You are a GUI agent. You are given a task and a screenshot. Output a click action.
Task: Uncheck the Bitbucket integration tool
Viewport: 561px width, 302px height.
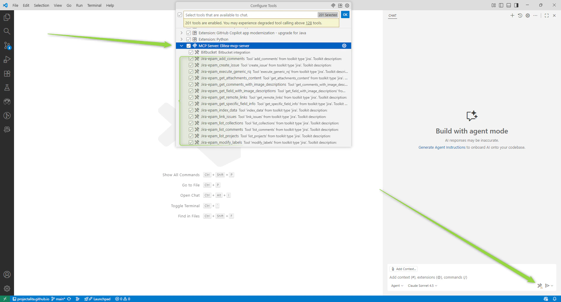coord(191,52)
